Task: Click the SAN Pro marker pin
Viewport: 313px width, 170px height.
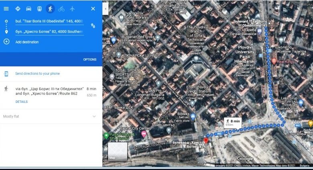Action: 158,84
